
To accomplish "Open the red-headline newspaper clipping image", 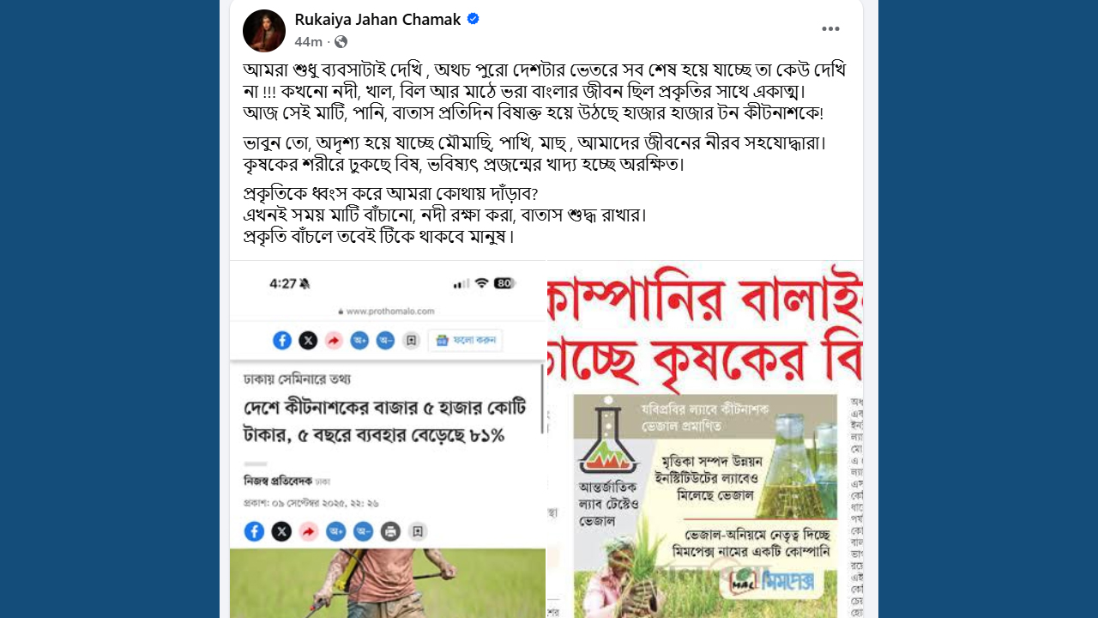I will 705,439.
